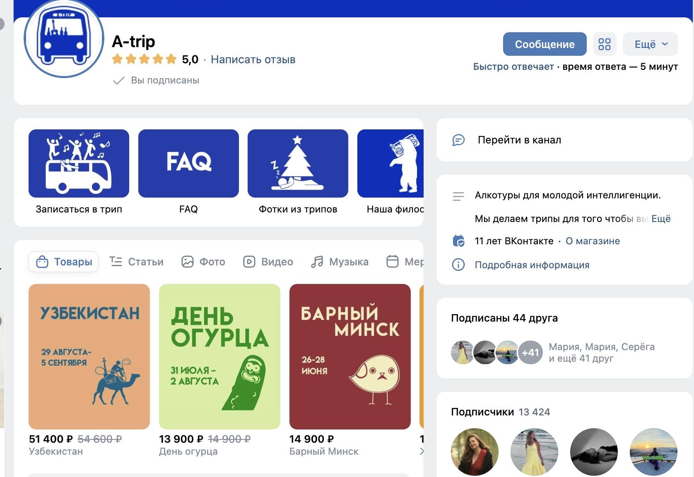Click the channel chat bubble icon
The height and width of the screenshot is (477, 694).
coord(458,140)
